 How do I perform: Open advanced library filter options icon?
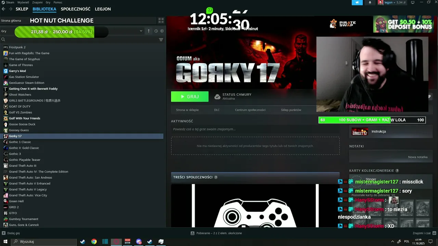coord(161,40)
